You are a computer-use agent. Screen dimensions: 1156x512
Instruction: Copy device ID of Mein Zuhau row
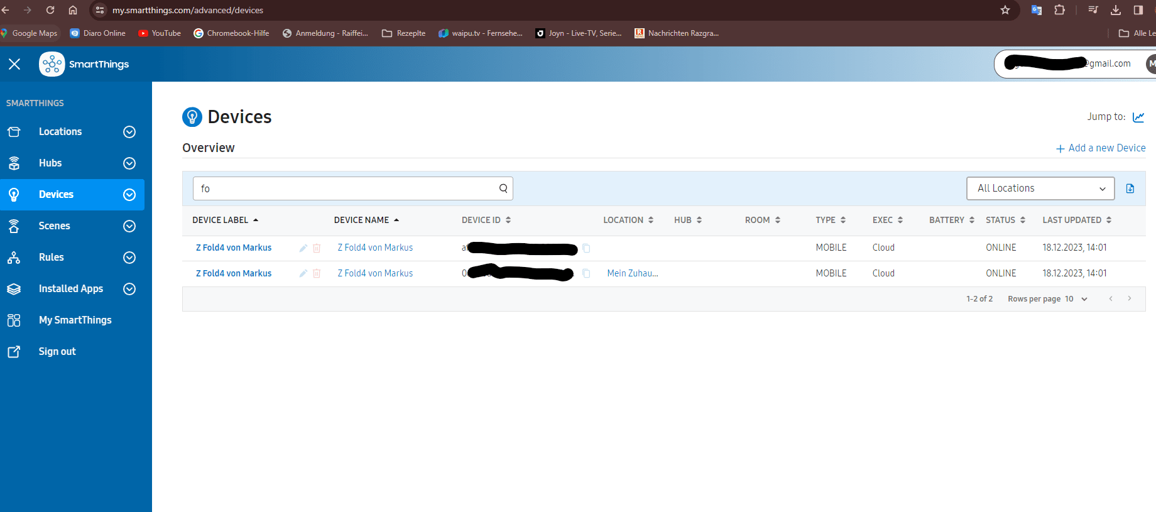click(586, 273)
